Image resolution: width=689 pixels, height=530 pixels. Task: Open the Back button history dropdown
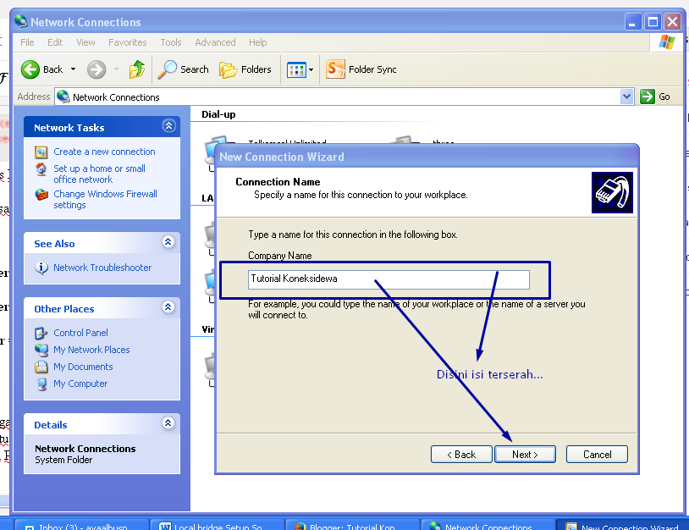(73, 69)
